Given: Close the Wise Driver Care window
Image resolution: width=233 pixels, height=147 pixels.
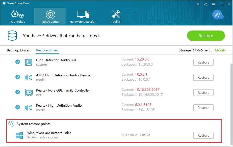Looking at the screenshot, I should pyautogui.click(x=229, y=4).
